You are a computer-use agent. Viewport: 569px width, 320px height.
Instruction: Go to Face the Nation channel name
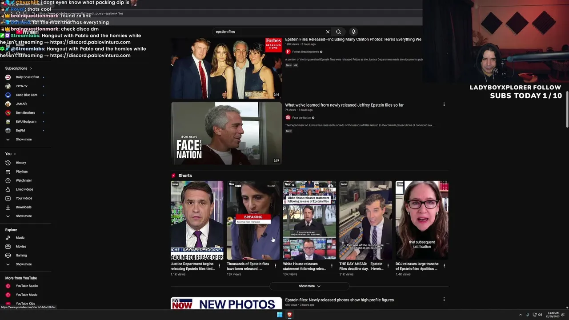(301, 118)
